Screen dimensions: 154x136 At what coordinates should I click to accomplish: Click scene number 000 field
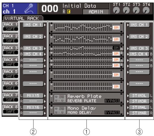(50, 9)
